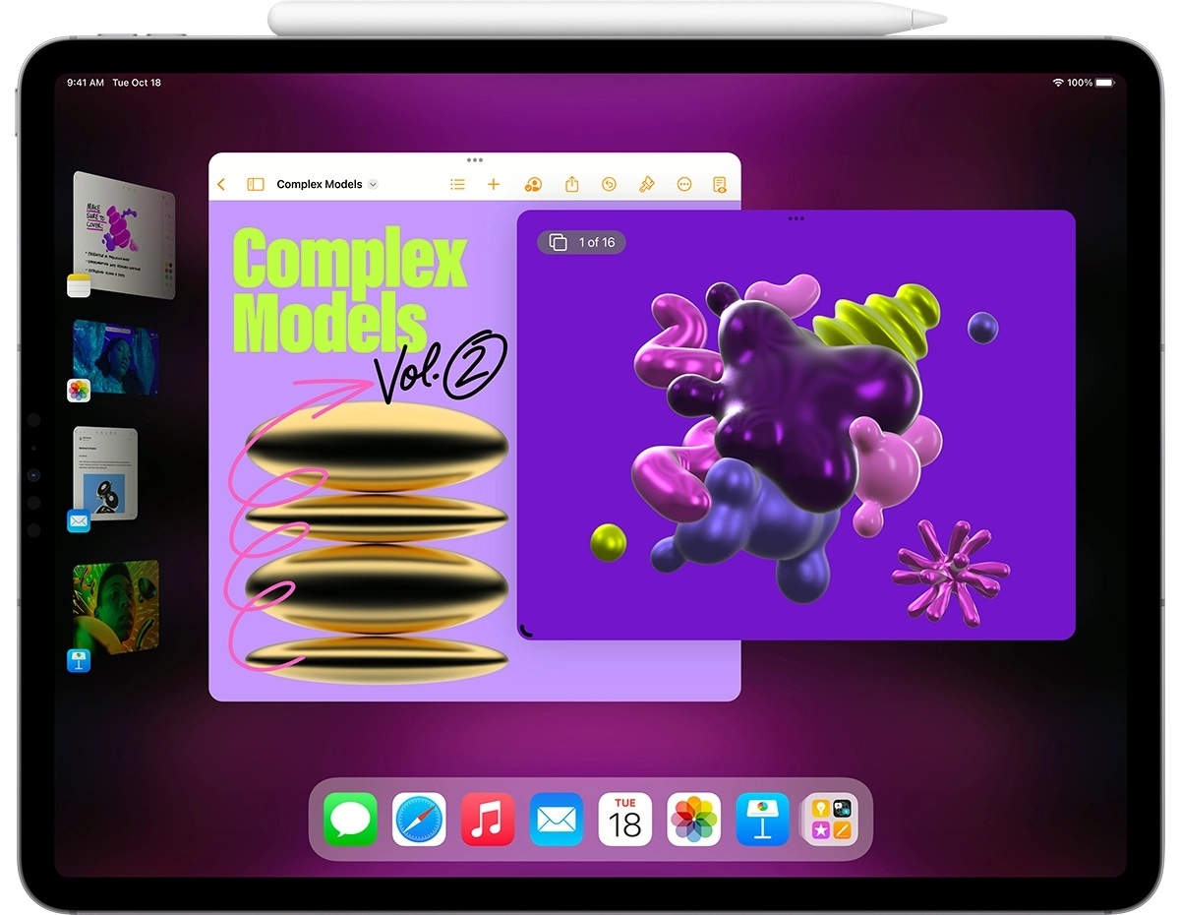Tap the three-dot multitasking handle on Pages window
The height and width of the screenshot is (915, 1180).
[475, 159]
